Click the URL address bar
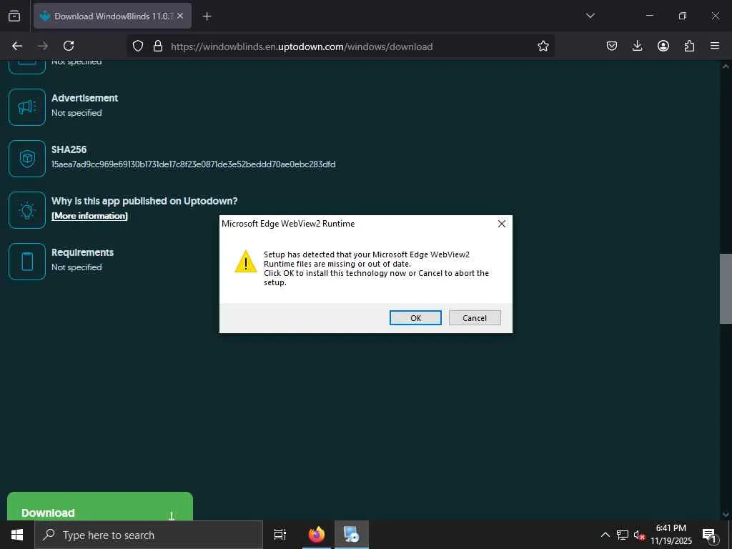 pyautogui.click(x=341, y=46)
